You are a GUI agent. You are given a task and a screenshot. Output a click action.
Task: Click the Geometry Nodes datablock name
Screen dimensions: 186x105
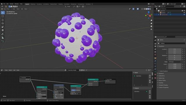click(x=73, y=70)
